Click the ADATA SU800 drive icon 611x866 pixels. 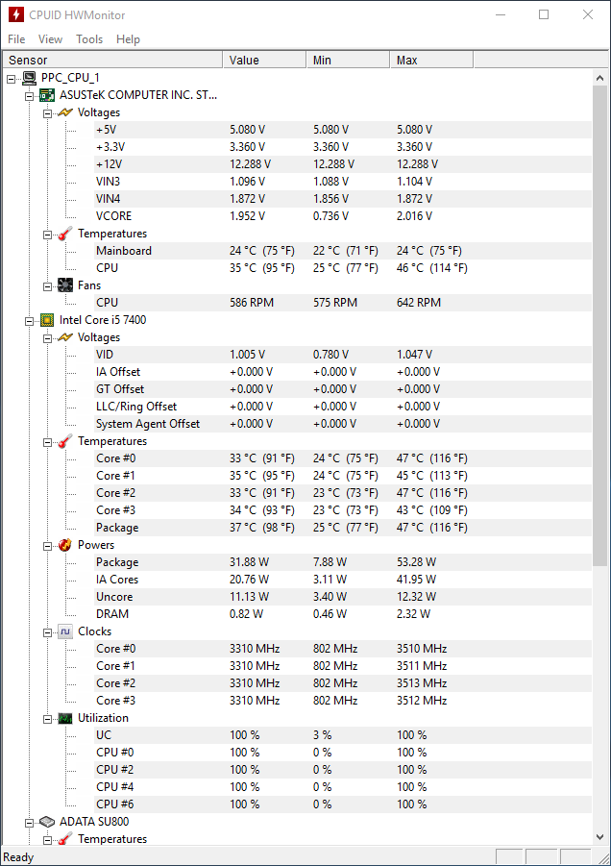(47, 822)
